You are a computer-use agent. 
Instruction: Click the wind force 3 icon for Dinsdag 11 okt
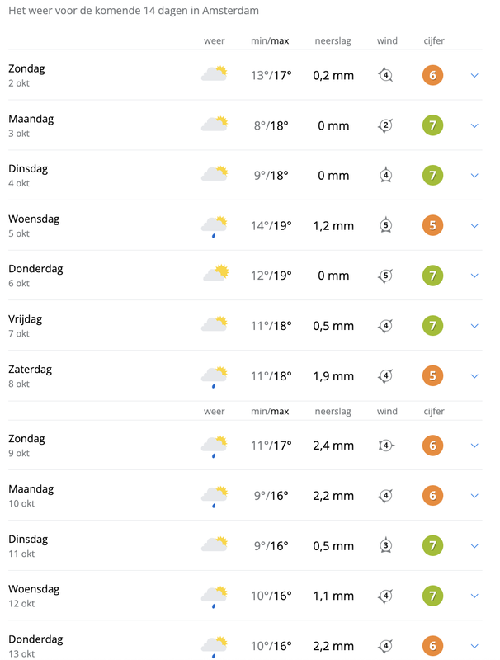click(385, 546)
